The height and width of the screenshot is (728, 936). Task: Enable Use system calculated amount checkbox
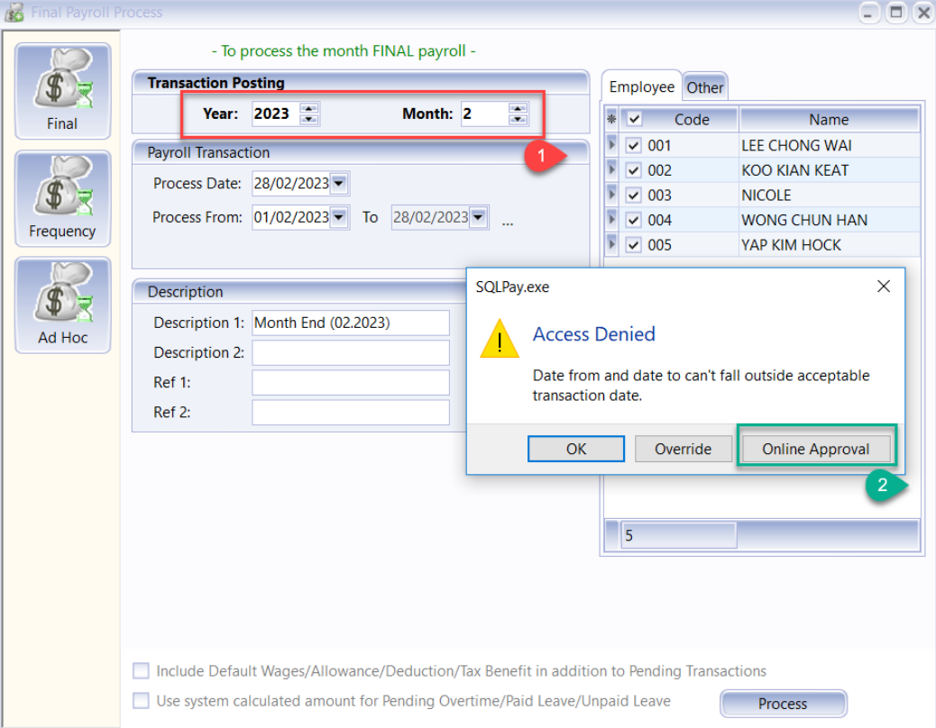tap(141, 700)
